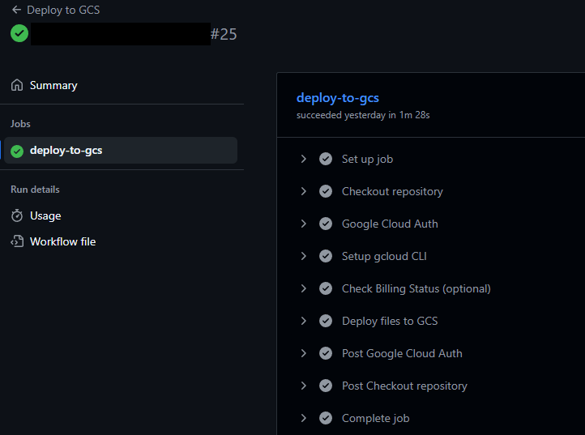Click the green workflow success status icon
The width and height of the screenshot is (585, 435).
pyautogui.click(x=19, y=34)
